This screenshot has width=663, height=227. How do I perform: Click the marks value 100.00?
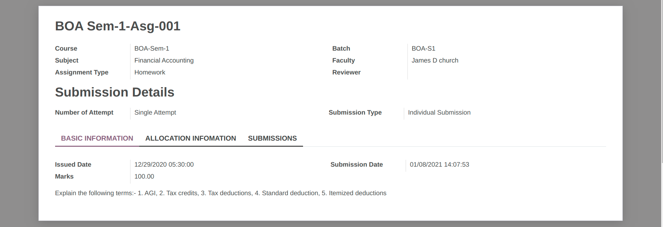[x=144, y=176]
